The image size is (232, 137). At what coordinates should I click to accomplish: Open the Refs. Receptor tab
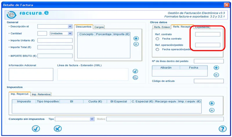click(x=182, y=27)
